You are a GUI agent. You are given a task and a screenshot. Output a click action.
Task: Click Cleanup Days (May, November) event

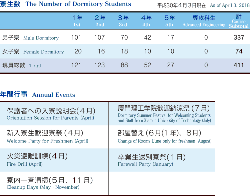50,183
